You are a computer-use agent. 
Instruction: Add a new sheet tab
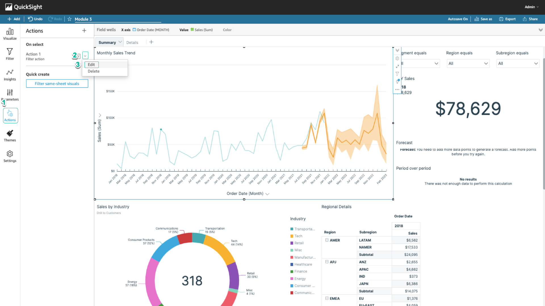point(151,42)
